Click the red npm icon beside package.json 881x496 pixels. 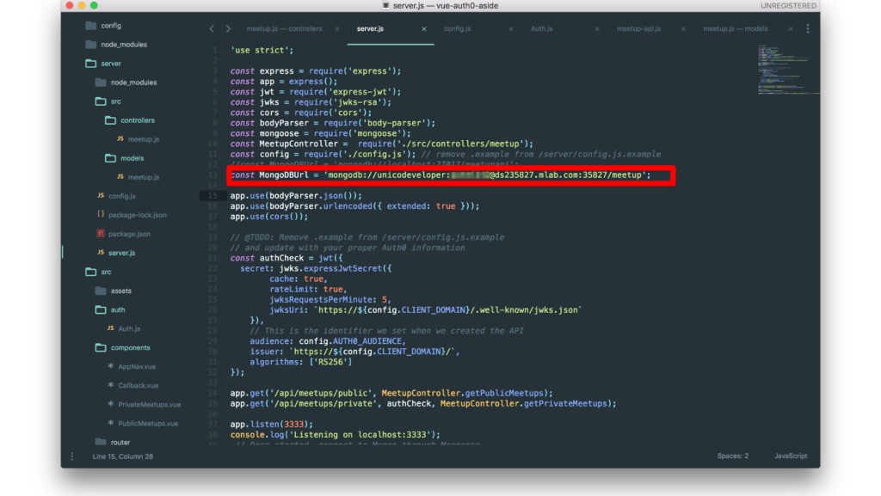click(100, 233)
